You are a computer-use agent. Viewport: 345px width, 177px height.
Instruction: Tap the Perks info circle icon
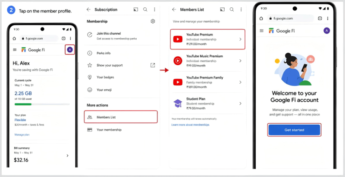(90, 53)
